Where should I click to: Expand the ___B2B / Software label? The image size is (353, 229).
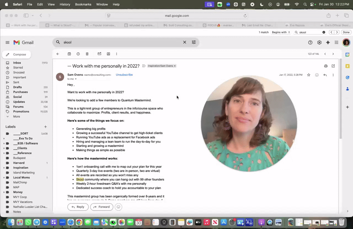(x=4, y=143)
